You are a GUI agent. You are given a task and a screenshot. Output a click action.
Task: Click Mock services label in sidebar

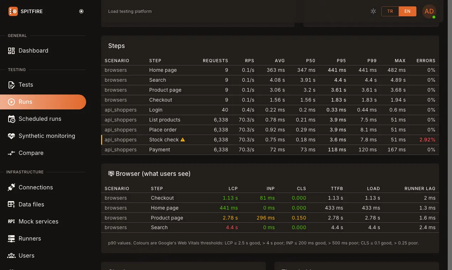tap(38, 221)
